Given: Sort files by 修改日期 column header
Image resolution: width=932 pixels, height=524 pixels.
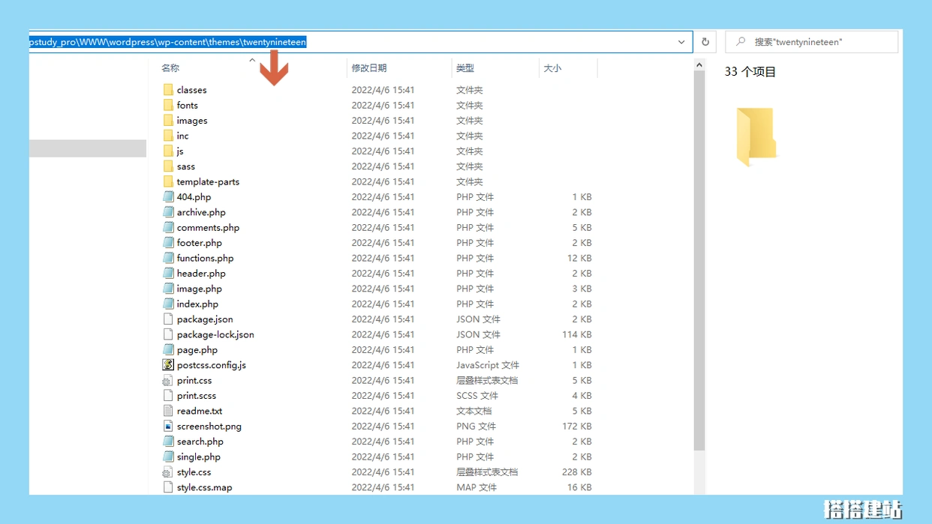Looking at the screenshot, I should (369, 68).
